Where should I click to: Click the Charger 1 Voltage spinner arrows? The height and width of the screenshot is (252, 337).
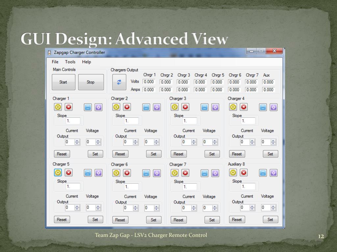(x=98, y=142)
